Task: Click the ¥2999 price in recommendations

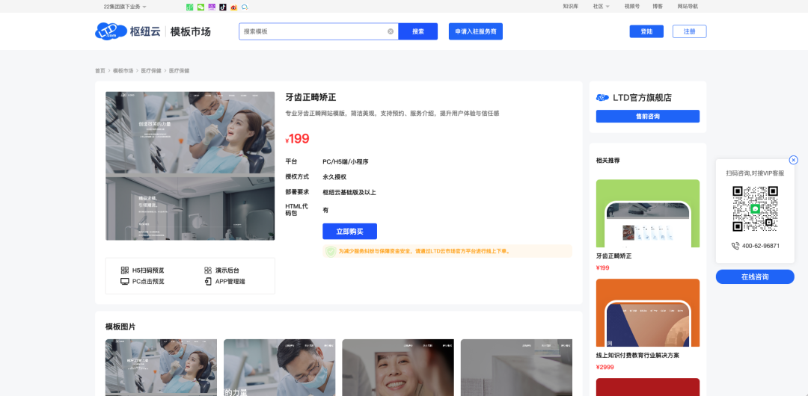Action: (x=605, y=367)
